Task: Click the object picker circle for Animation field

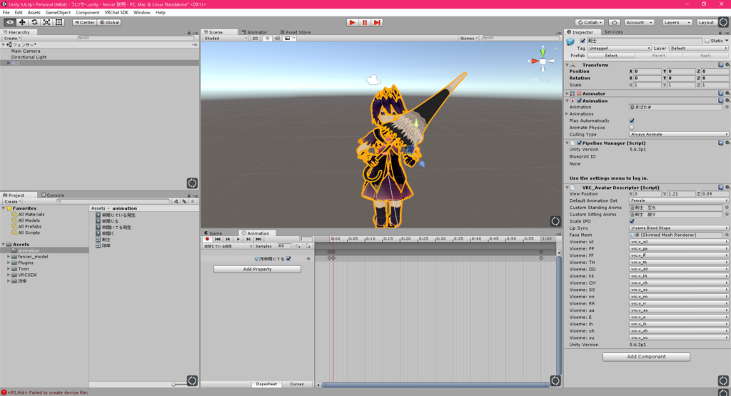Action: click(726, 107)
